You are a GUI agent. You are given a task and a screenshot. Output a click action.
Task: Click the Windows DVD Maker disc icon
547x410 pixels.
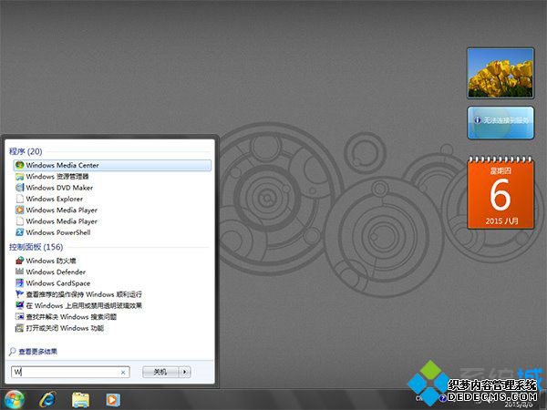(x=19, y=188)
